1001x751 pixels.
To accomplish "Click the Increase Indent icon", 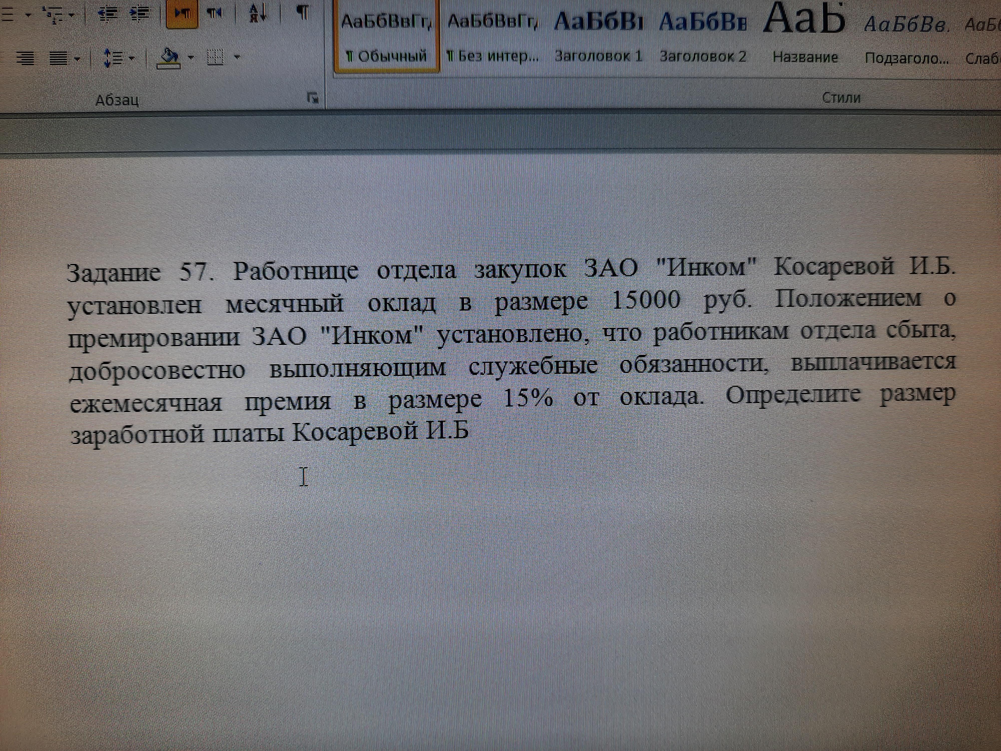I will (x=139, y=14).
